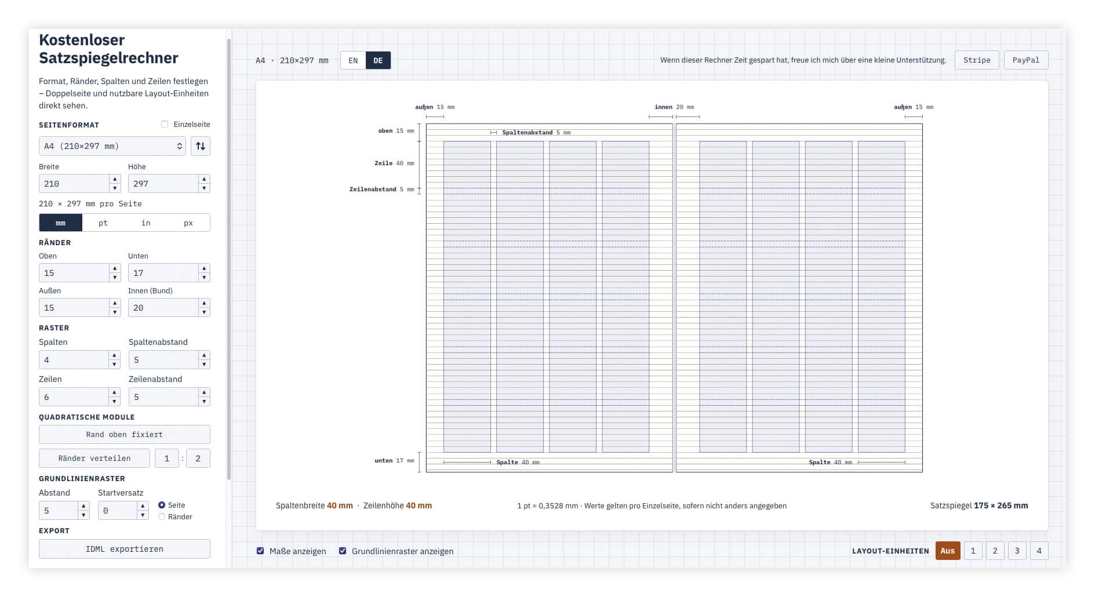Click the sidebar vertical scrollbar
Image resolution: width=1095 pixels, height=597 pixels.
[229, 259]
